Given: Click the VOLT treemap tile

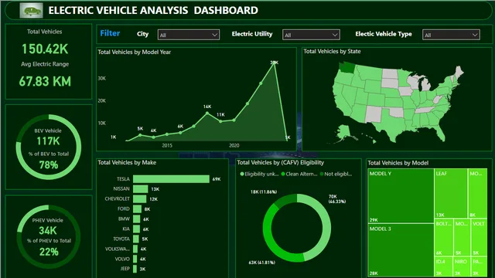Looking at the screenshot, I should click(480, 238).
